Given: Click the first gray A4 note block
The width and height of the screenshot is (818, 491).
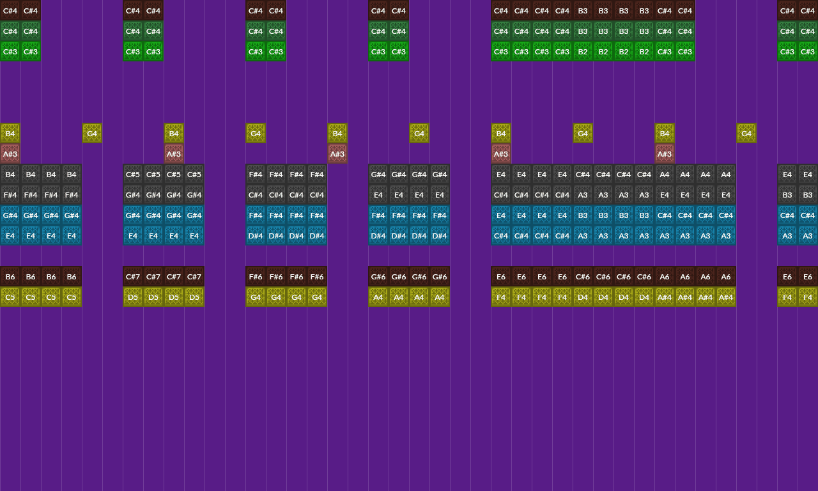Looking at the screenshot, I should point(665,175).
